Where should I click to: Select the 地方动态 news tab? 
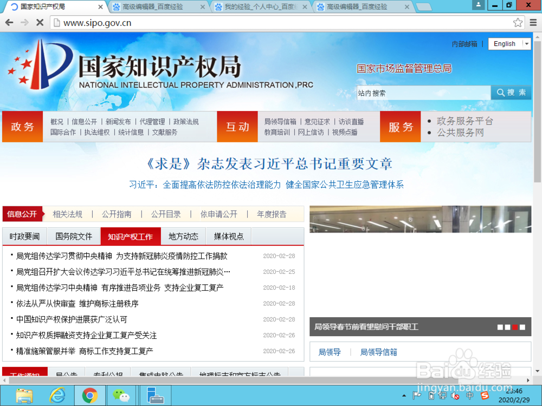[x=183, y=237]
